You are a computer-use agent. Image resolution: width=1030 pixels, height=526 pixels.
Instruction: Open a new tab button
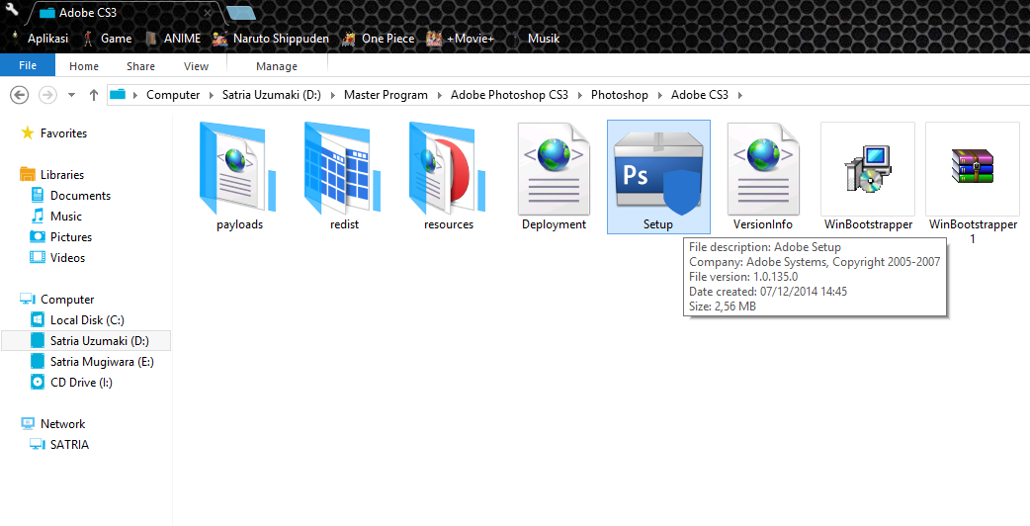[x=240, y=13]
